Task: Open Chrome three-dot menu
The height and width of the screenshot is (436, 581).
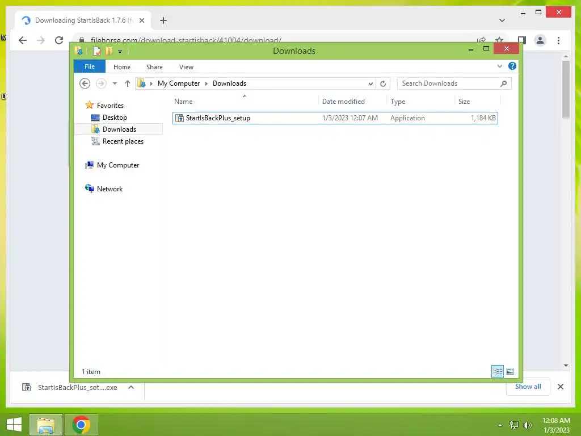Action: pos(558,40)
